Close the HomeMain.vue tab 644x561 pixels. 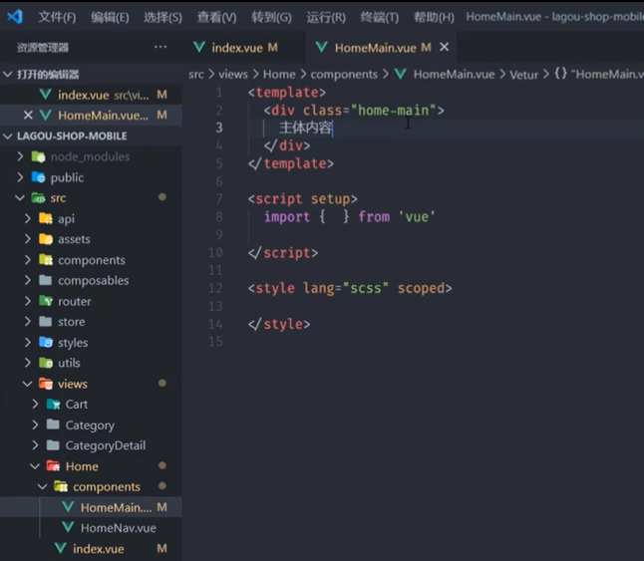pos(444,47)
